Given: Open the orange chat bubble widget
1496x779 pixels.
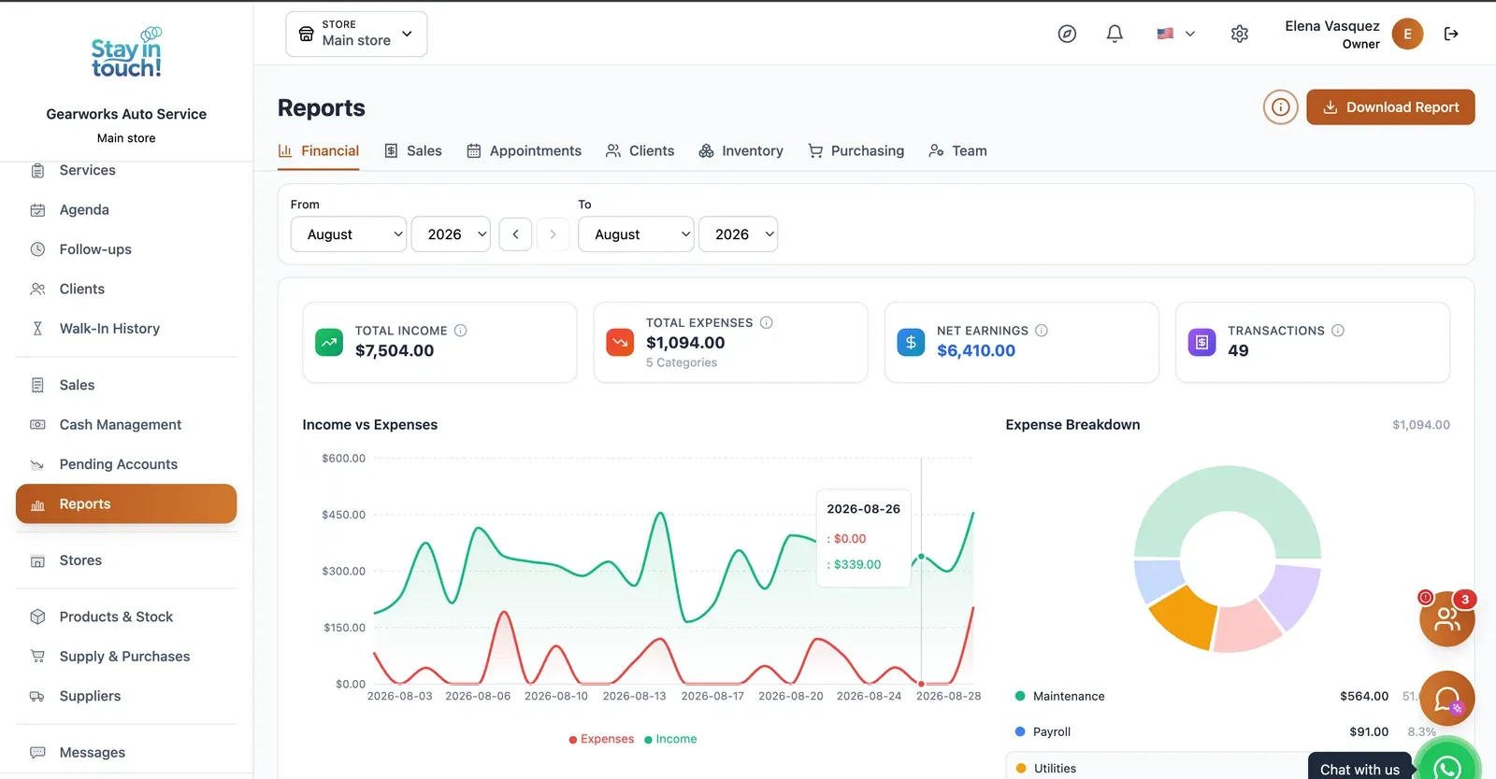Looking at the screenshot, I should (1446, 699).
